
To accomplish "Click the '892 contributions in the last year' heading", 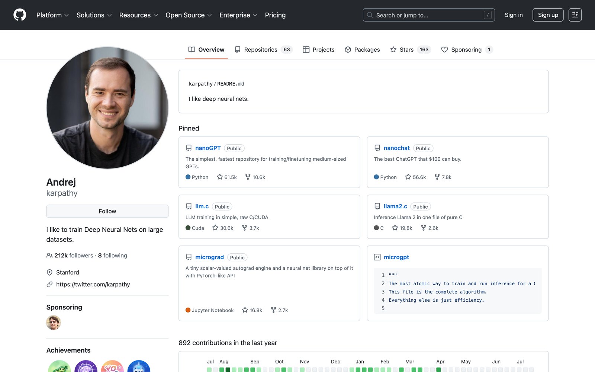I will 228,343.
